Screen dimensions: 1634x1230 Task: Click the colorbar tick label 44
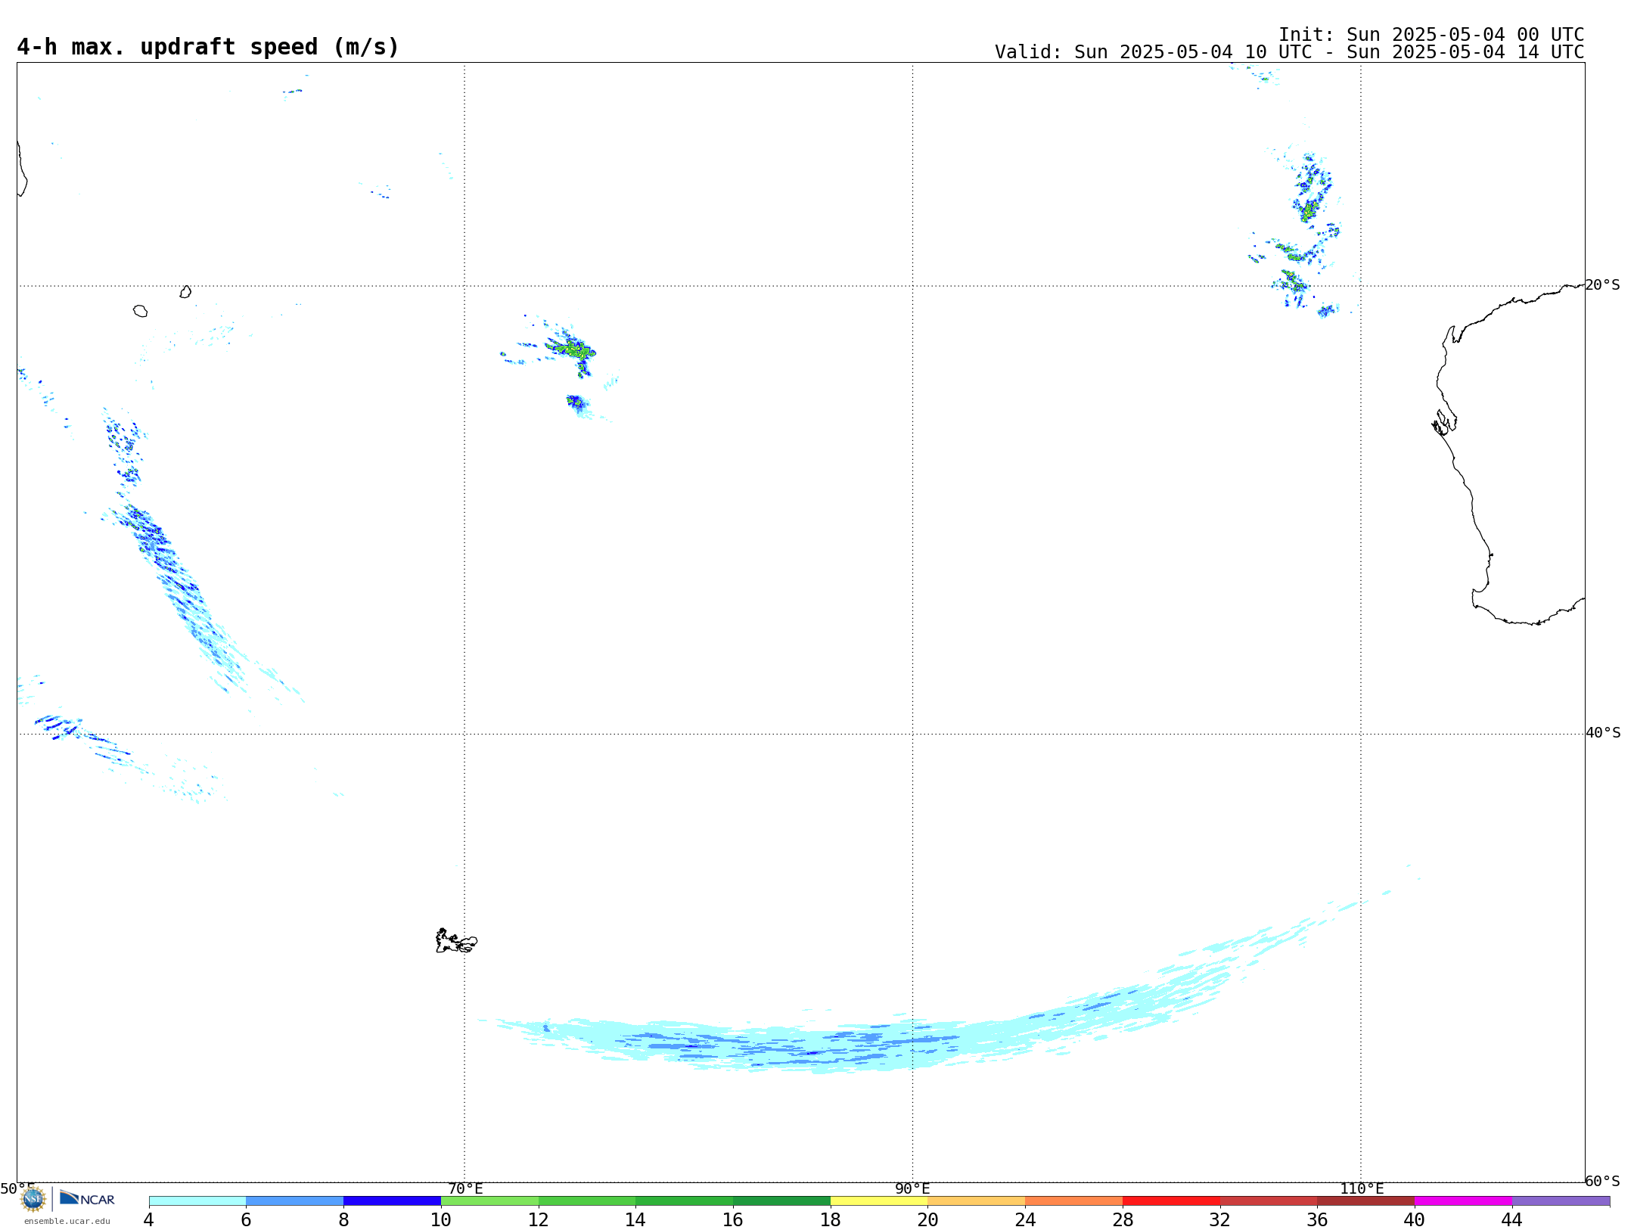tap(1512, 1220)
